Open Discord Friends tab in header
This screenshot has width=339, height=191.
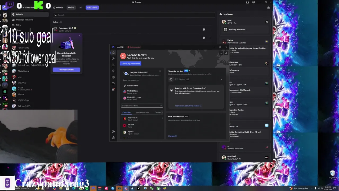[x=58, y=7]
